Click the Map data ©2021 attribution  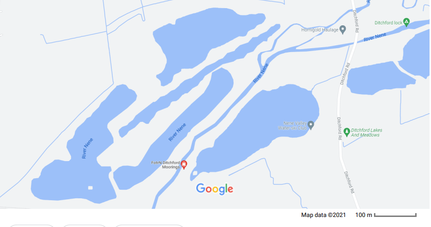323,215
